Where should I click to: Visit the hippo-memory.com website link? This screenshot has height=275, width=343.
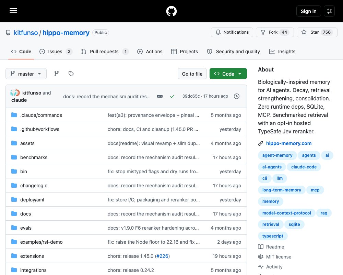(x=289, y=143)
